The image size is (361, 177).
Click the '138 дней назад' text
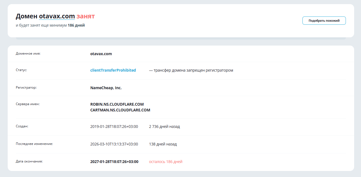(x=163, y=144)
